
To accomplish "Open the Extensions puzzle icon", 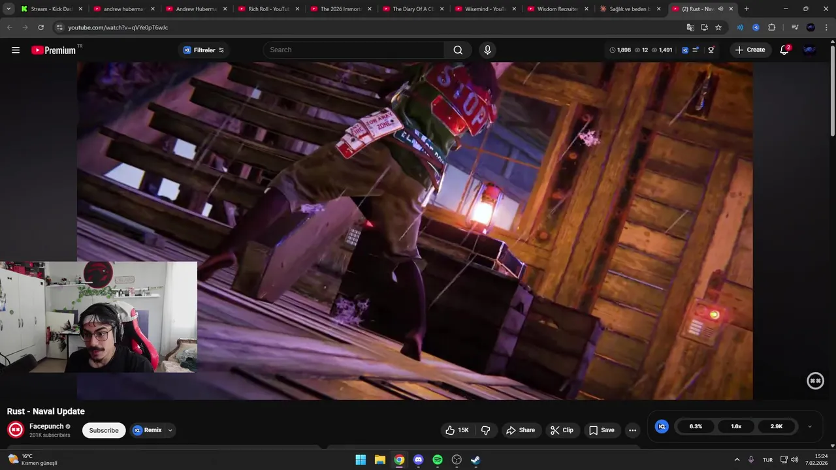I will click(x=771, y=27).
